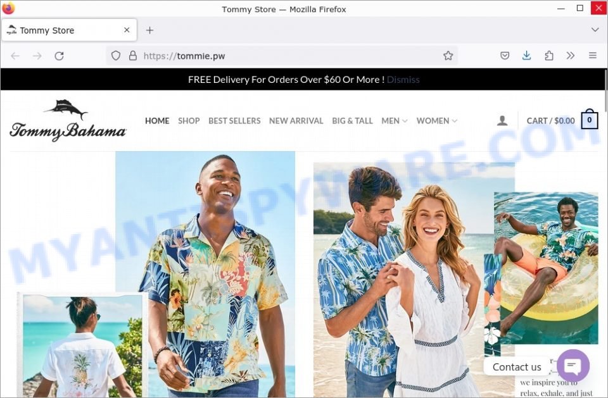This screenshot has height=398, width=608.
Task: Click the pineapple shirt back-view photo
Action: (x=82, y=344)
